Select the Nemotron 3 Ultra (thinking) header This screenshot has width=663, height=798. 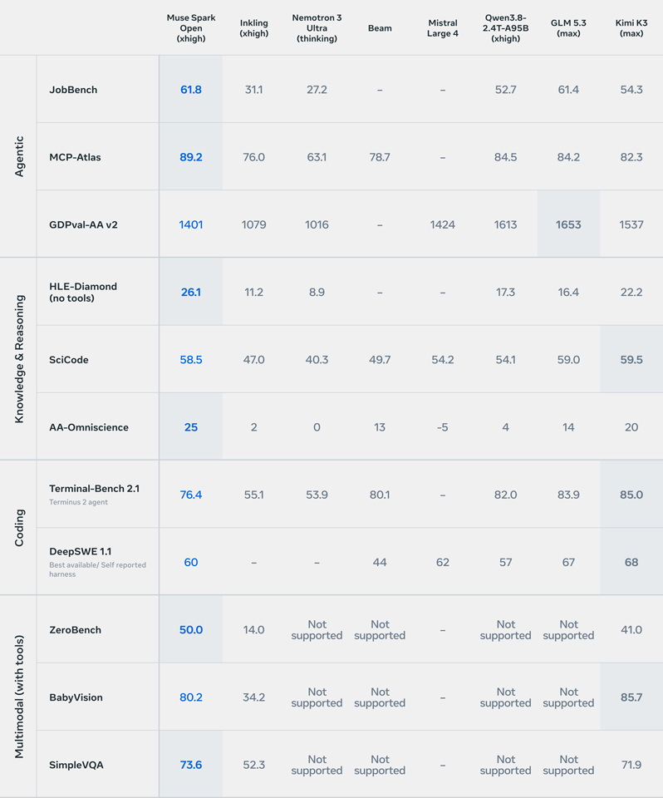click(x=317, y=28)
